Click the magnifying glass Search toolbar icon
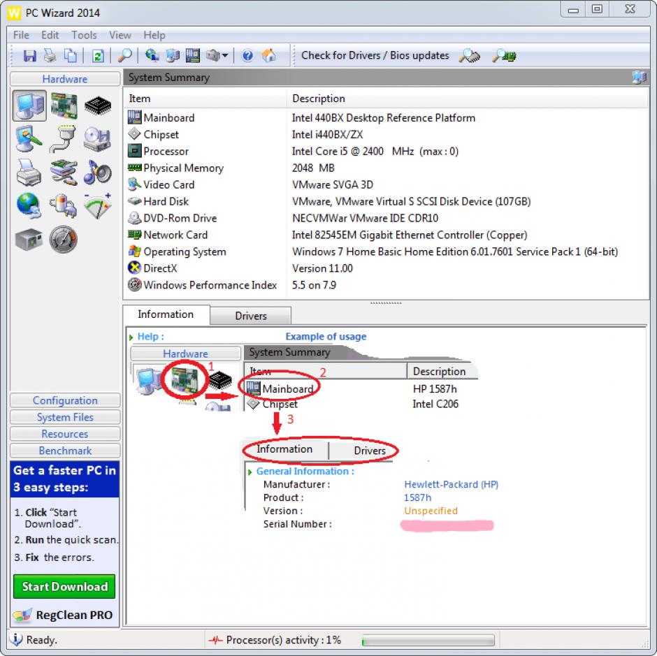 (124, 56)
